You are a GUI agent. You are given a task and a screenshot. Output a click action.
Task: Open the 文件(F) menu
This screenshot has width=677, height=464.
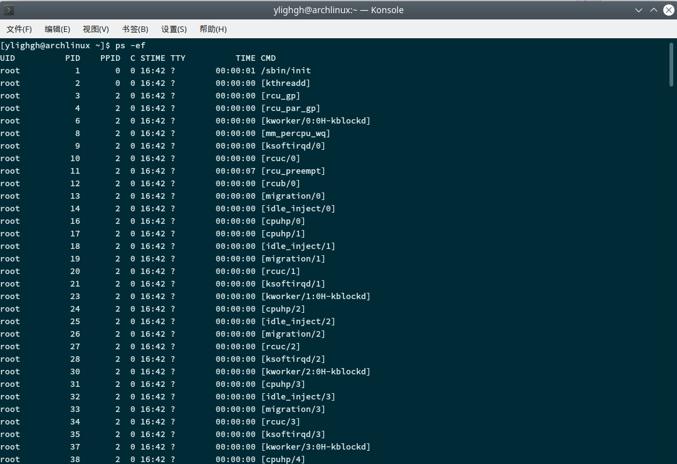(19, 29)
